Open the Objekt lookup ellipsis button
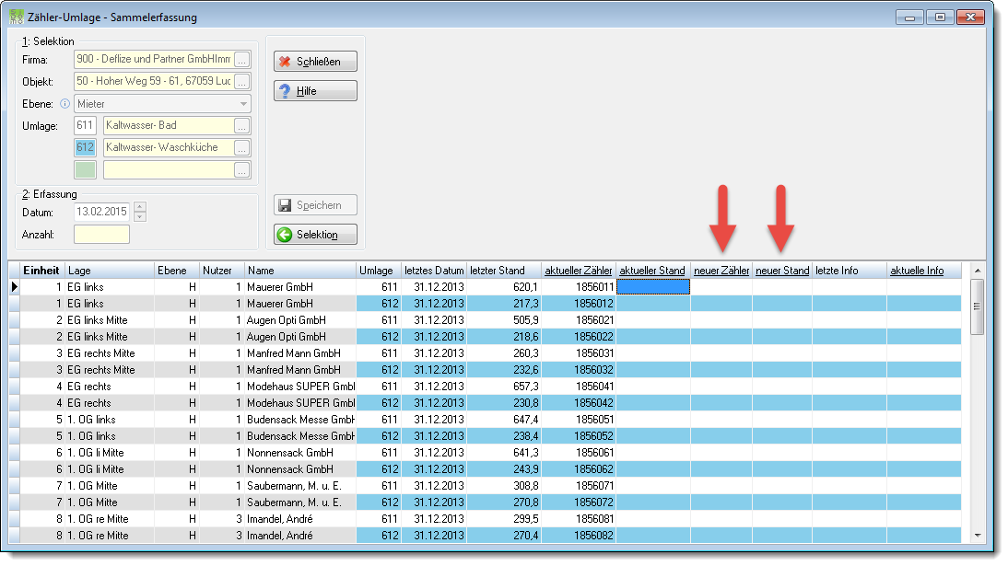The image size is (1008, 566). pos(241,82)
